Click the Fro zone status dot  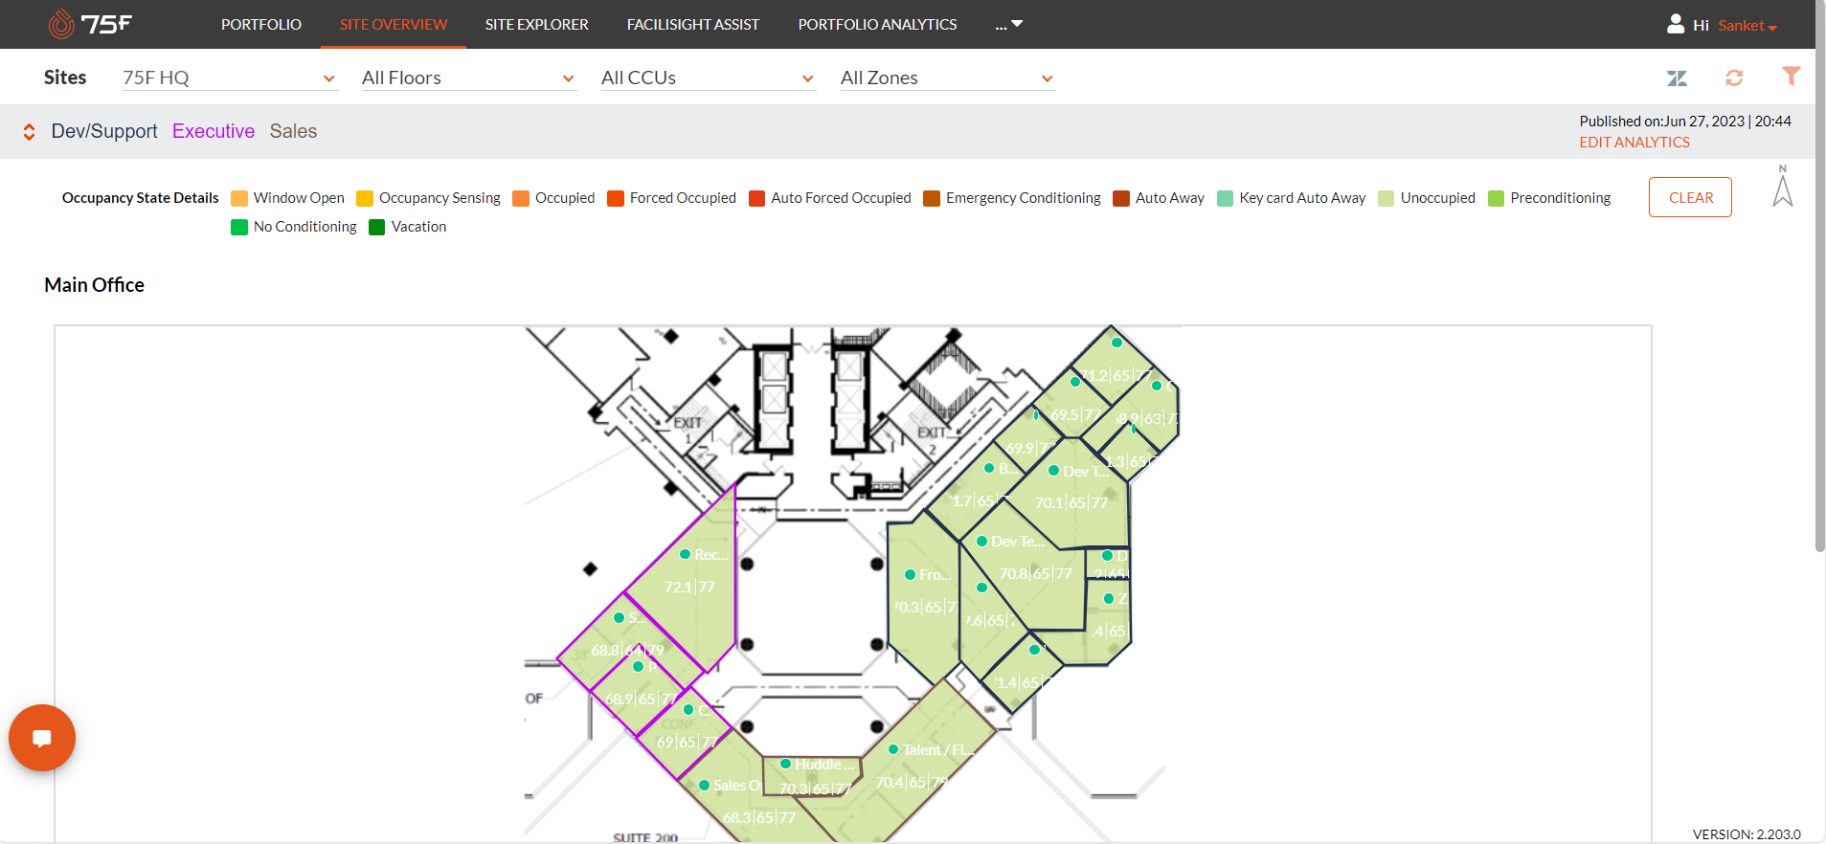click(x=911, y=574)
